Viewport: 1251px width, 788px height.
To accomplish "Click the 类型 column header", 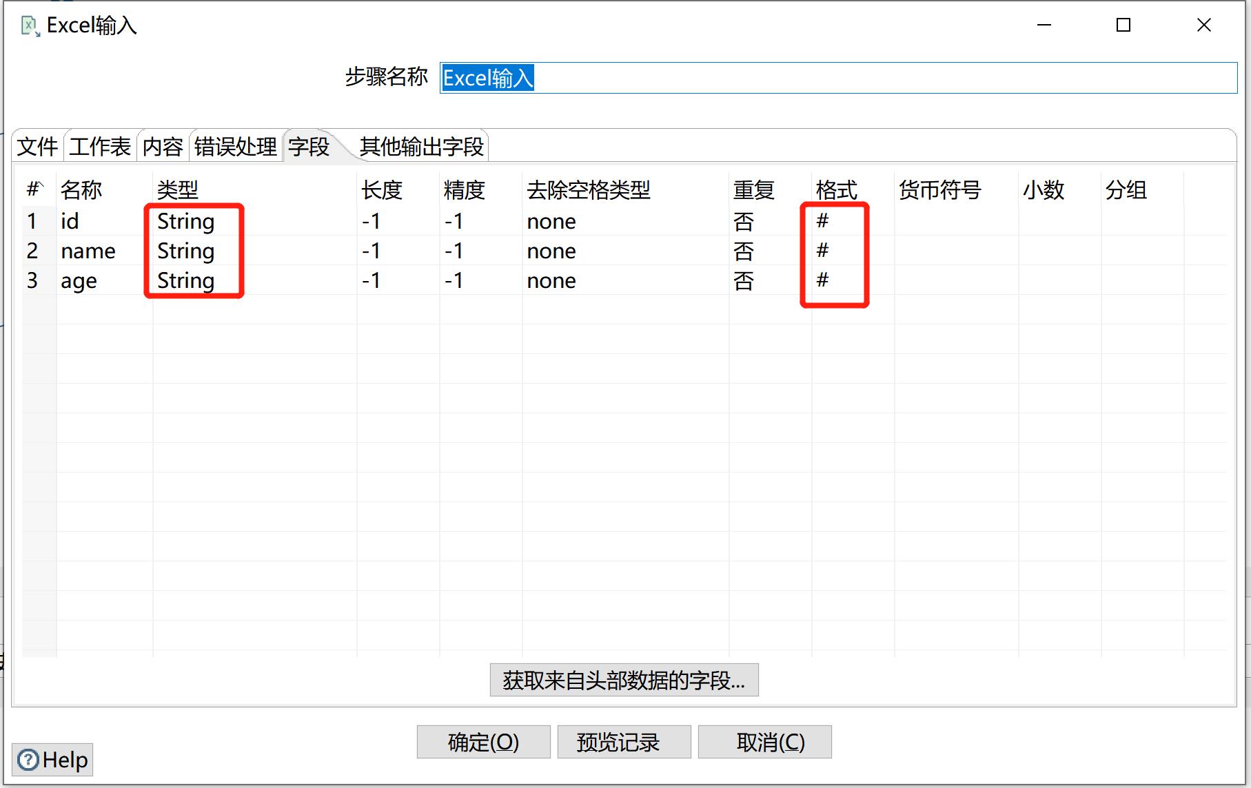I will coord(254,189).
